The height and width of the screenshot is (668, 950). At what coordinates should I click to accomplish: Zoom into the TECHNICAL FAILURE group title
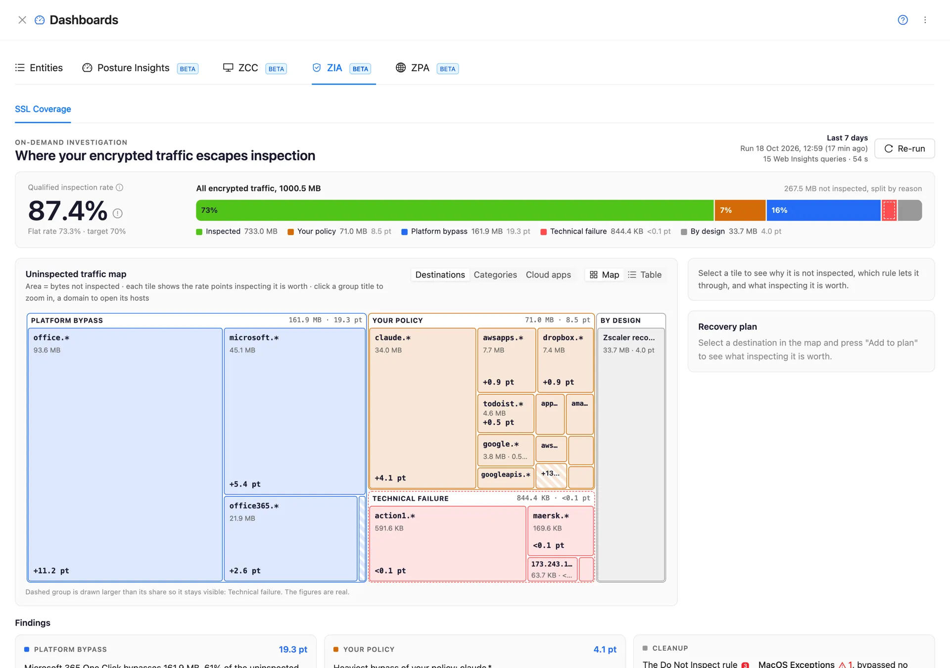tap(410, 499)
